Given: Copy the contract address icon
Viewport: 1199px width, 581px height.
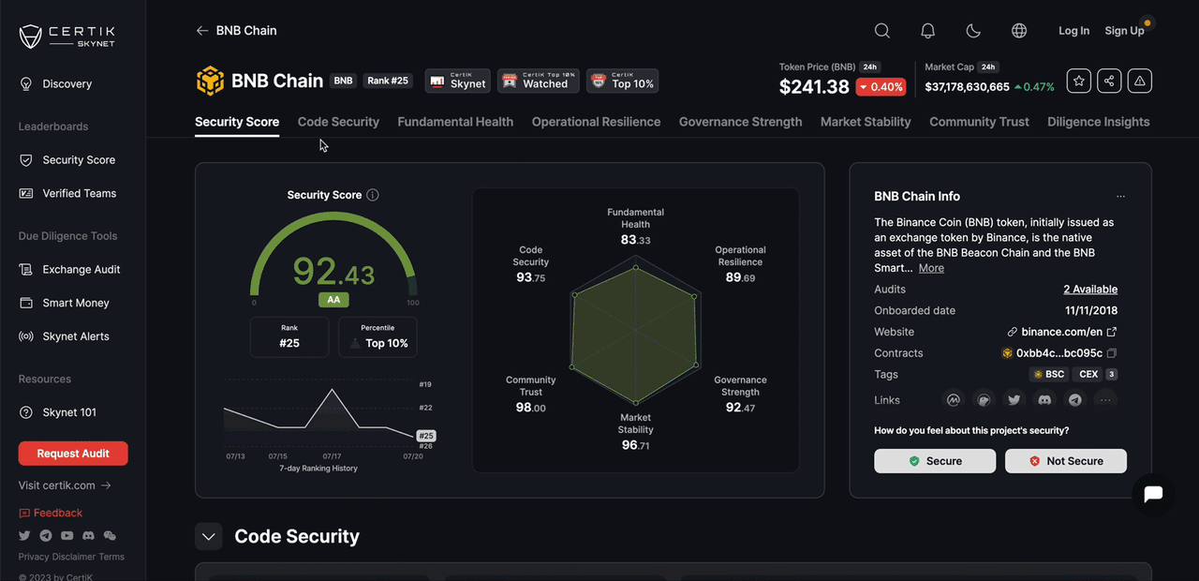Looking at the screenshot, I should click(1112, 353).
